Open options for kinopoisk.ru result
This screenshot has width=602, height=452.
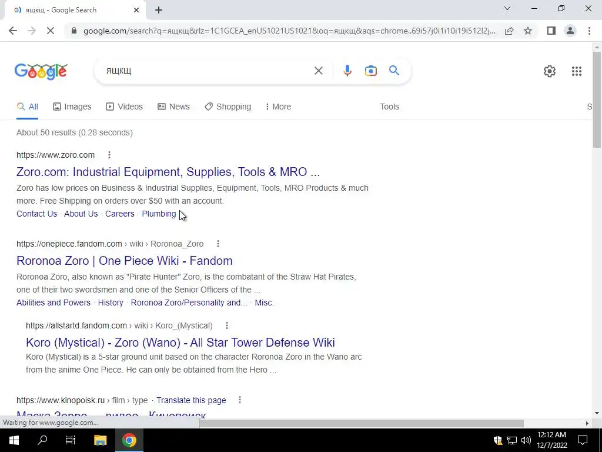[x=240, y=400]
